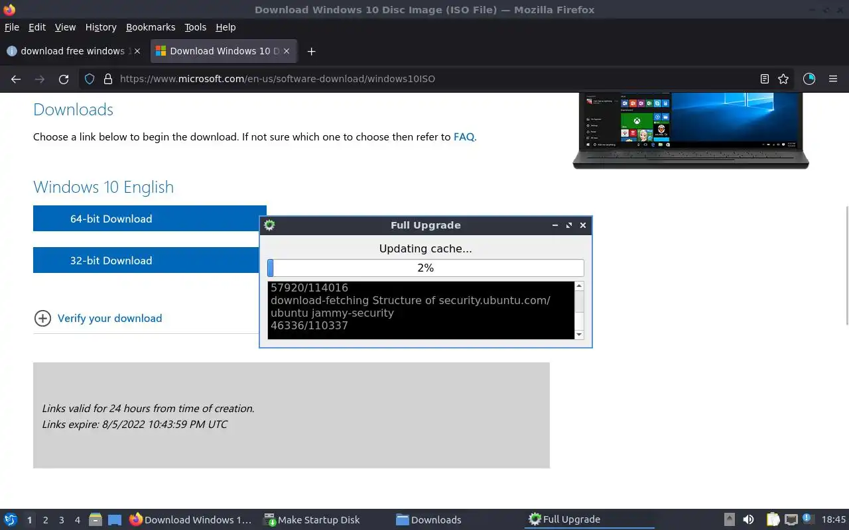The image size is (849, 530).
Task: Click the web page vertical scrollbar
Action: pos(846,265)
